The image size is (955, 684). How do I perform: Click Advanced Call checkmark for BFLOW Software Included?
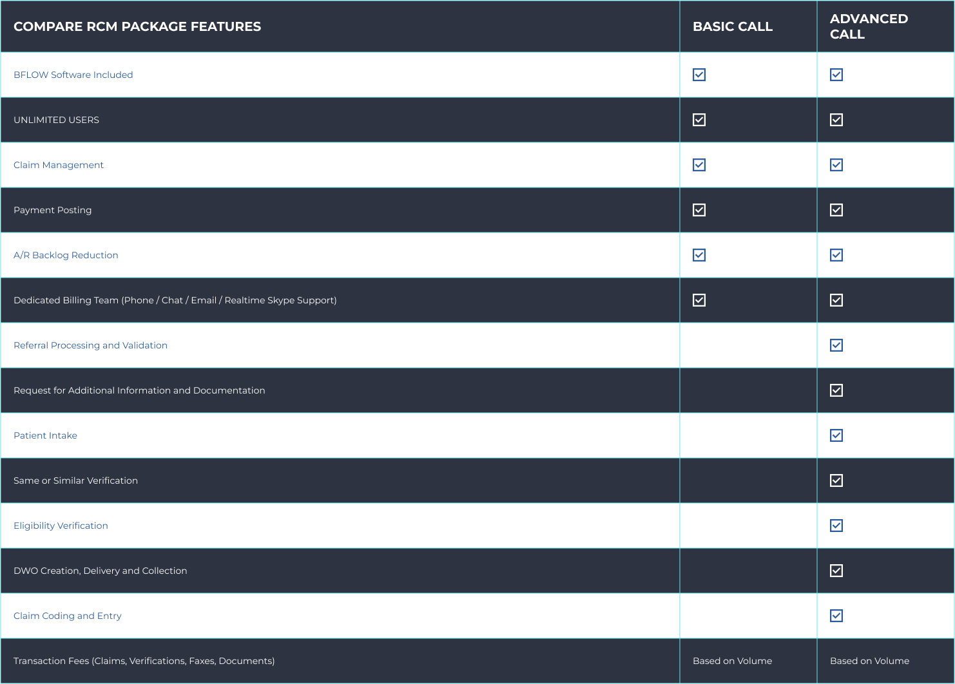tap(836, 75)
